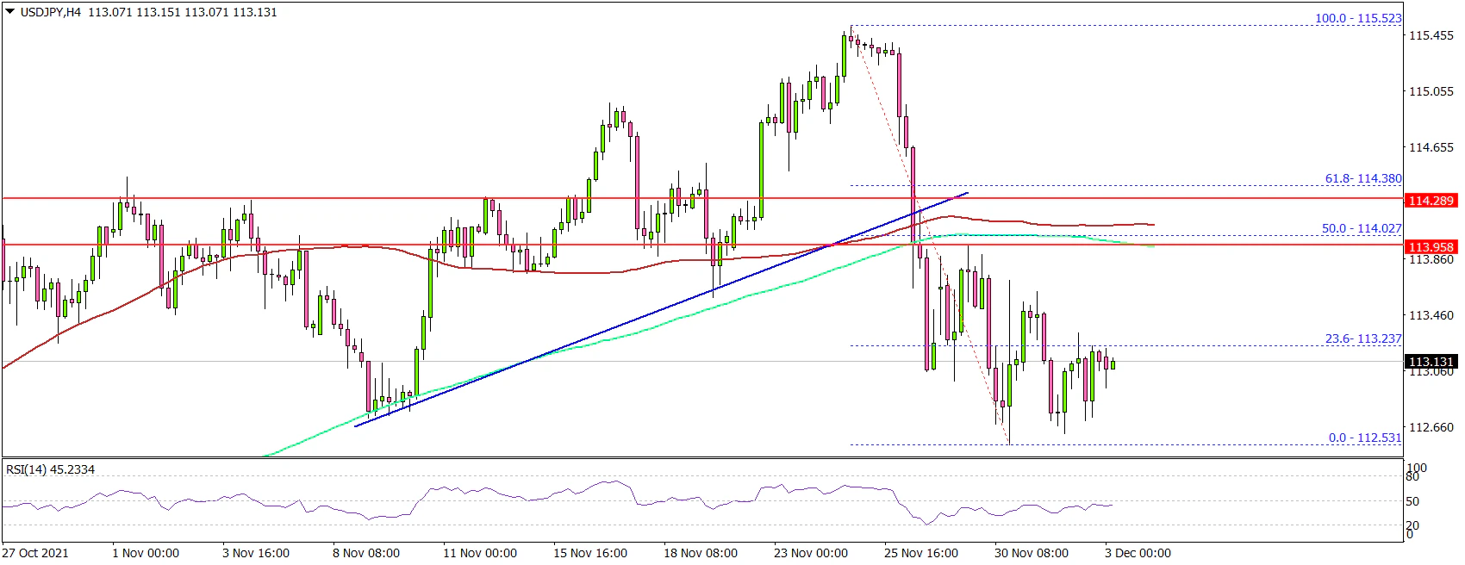Click the 3 Dec 00:00 time label
This screenshot has height=565, width=1465.
click(x=1138, y=553)
